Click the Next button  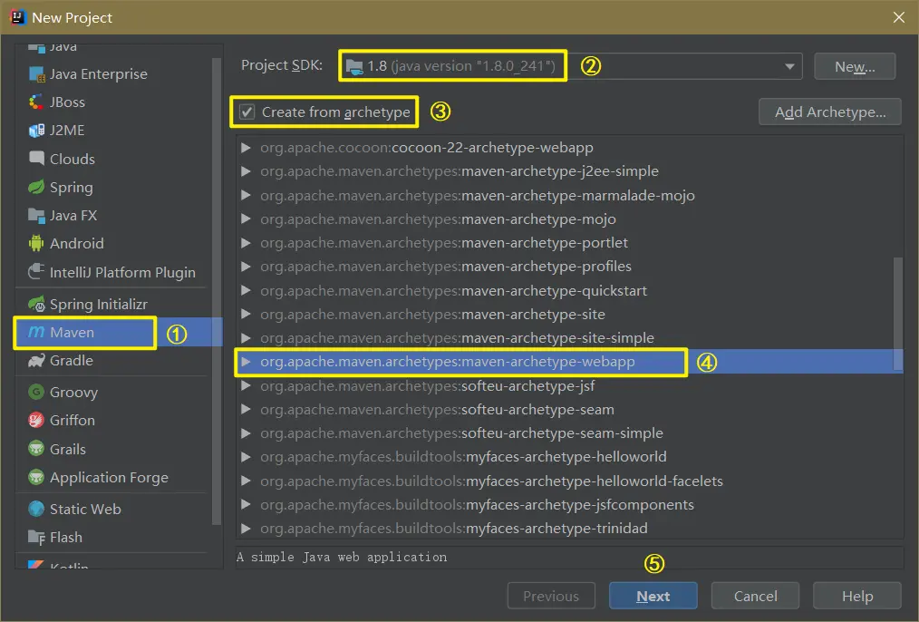(x=653, y=597)
